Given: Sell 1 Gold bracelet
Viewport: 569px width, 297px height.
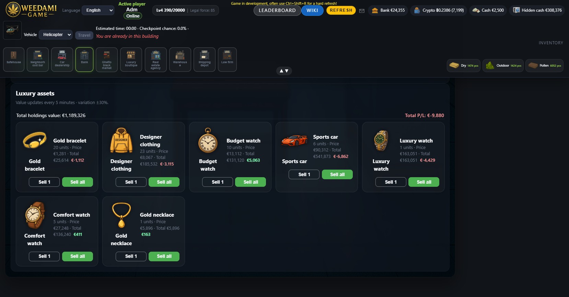Looking at the screenshot, I should coord(44,182).
